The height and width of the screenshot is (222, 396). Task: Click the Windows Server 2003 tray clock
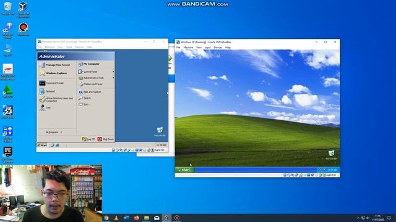[x=161, y=146]
